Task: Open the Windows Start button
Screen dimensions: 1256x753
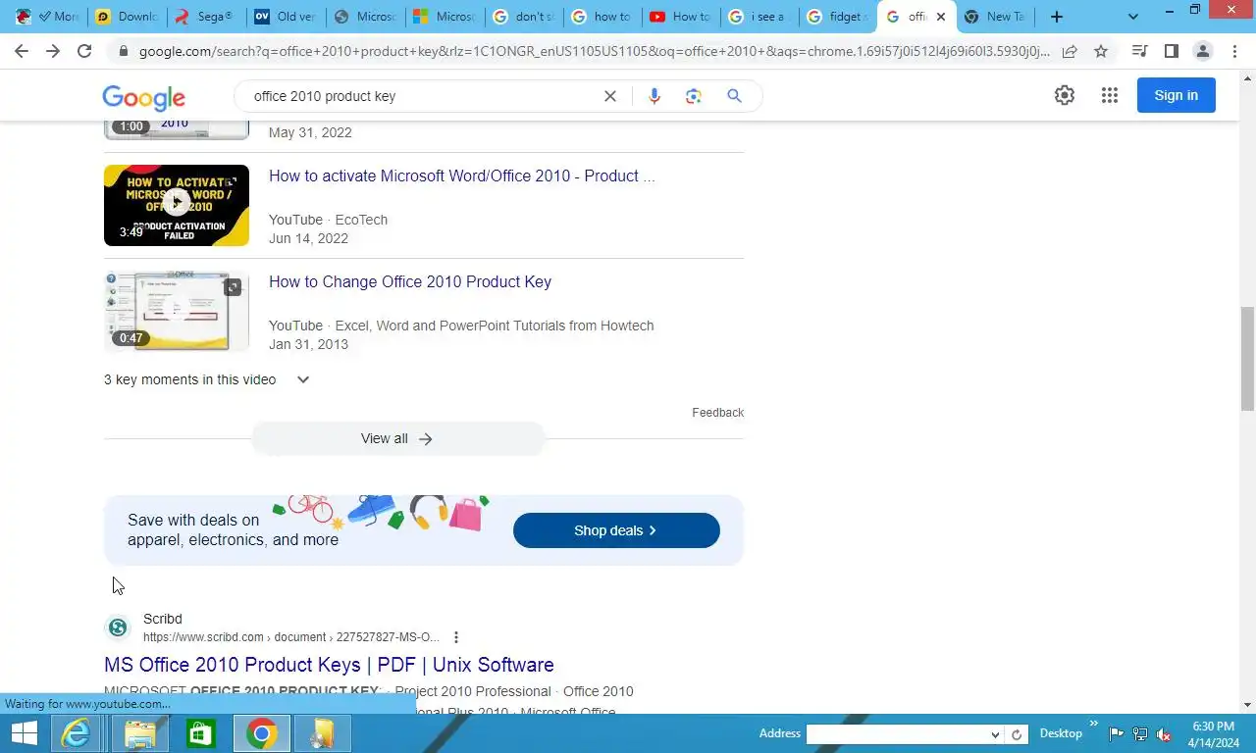Action: (24, 733)
